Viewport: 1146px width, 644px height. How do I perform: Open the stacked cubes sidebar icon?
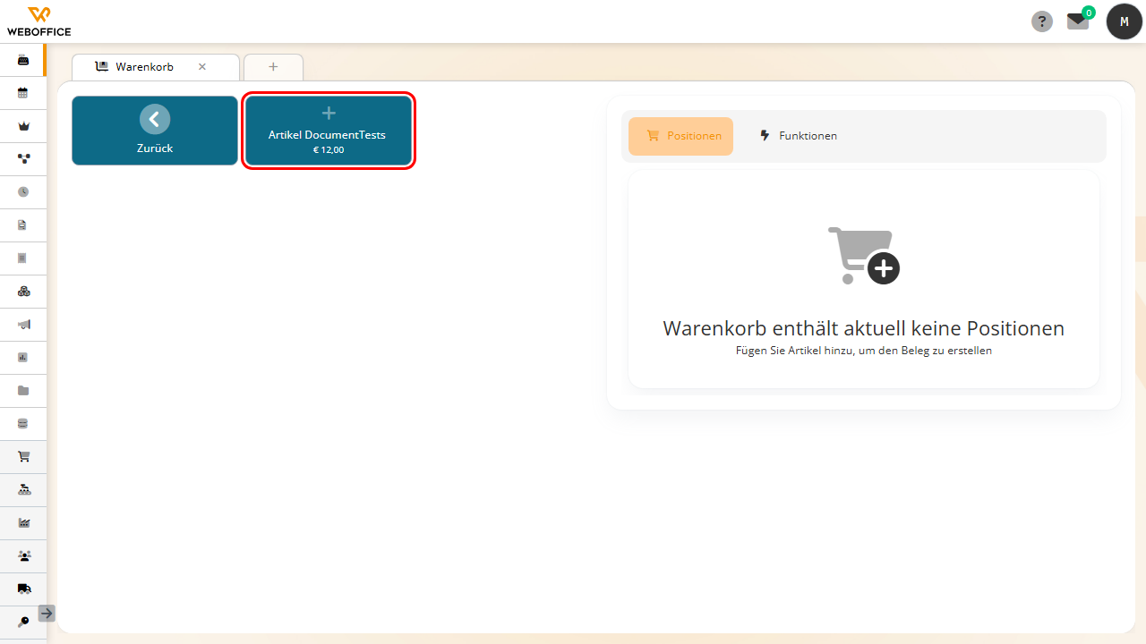23,291
